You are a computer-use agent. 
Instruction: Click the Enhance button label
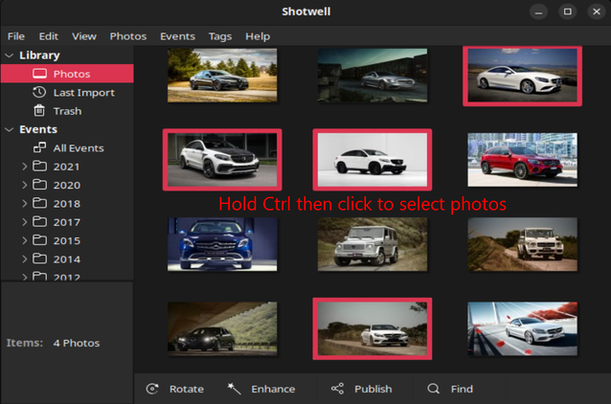[273, 389]
